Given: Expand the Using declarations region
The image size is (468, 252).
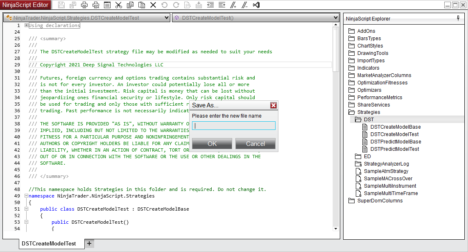Looking at the screenshot, I should [26, 25].
